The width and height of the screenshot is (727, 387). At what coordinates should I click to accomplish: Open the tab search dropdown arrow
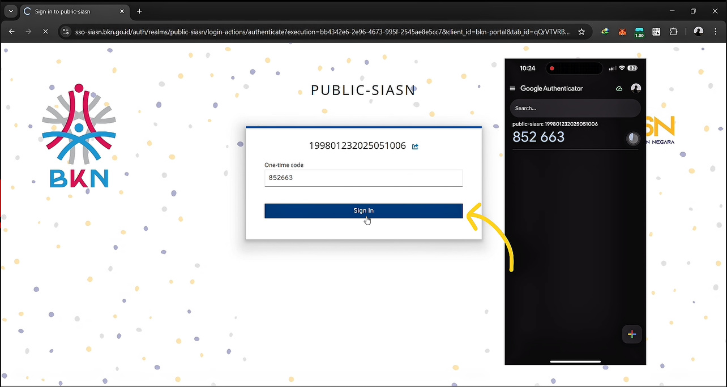pos(11,11)
